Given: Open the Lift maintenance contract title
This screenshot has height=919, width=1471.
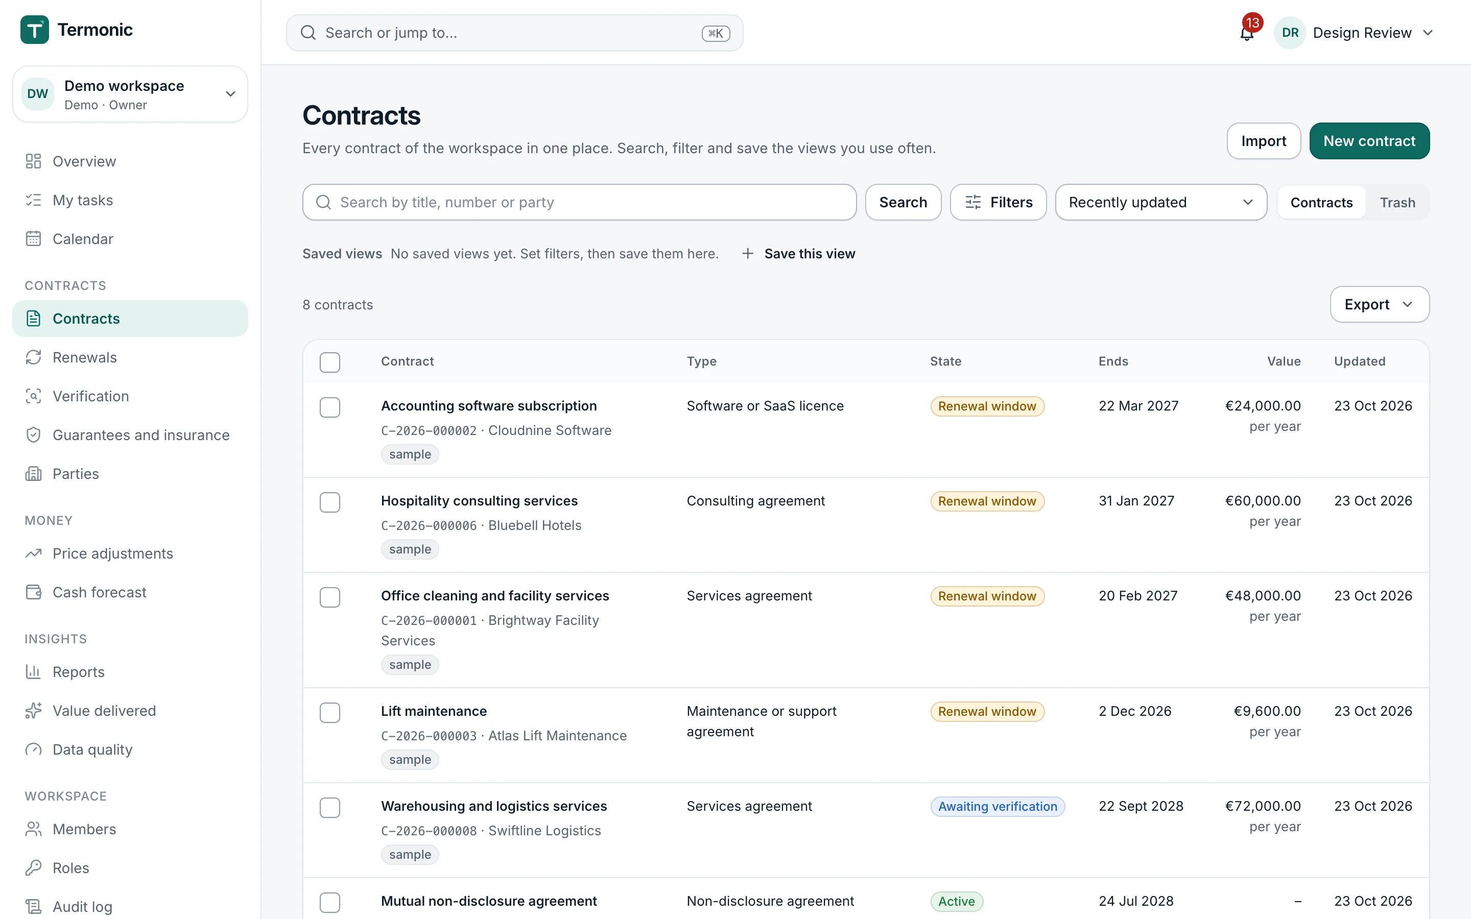Looking at the screenshot, I should pos(434,711).
